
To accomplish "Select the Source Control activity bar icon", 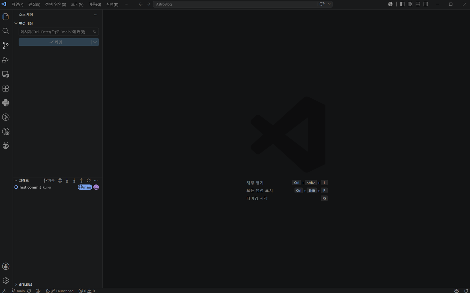I will [x=6, y=45].
